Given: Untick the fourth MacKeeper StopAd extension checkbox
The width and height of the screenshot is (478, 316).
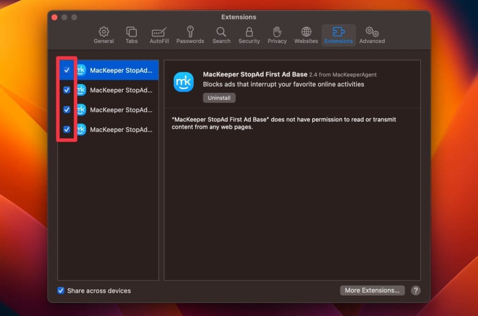Looking at the screenshot, I should (x=67, y=129).
